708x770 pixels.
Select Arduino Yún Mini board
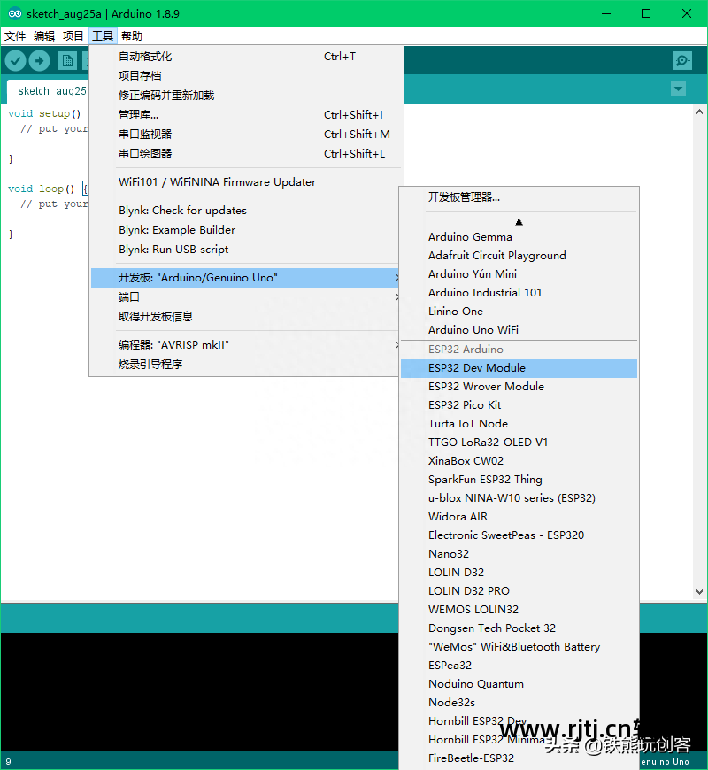(519, 274)
